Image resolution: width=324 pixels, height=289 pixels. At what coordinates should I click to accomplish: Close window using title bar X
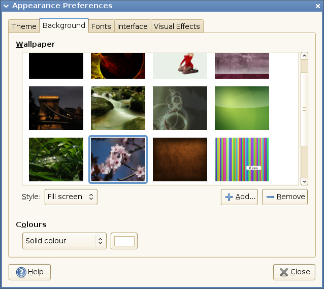click(318, 6)
